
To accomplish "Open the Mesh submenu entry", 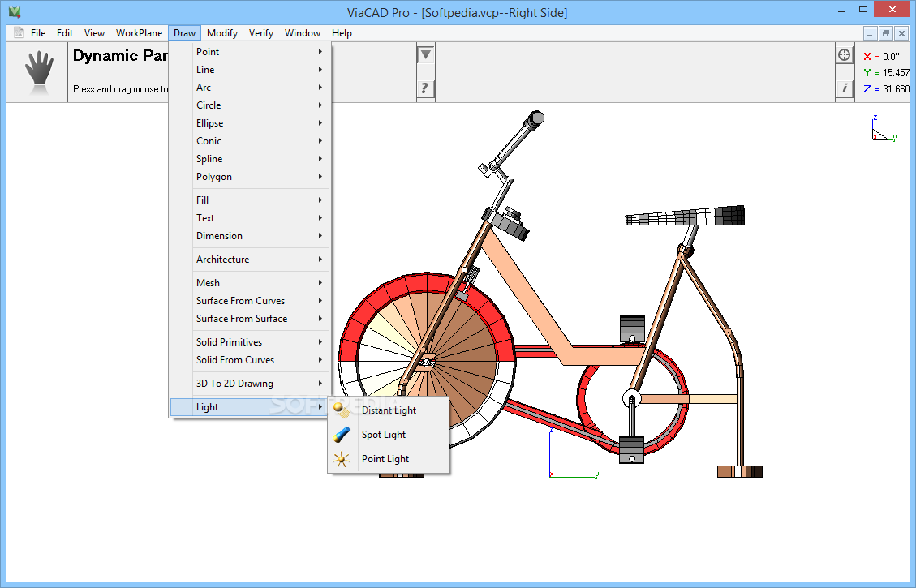I will click(x=251, y=282).
